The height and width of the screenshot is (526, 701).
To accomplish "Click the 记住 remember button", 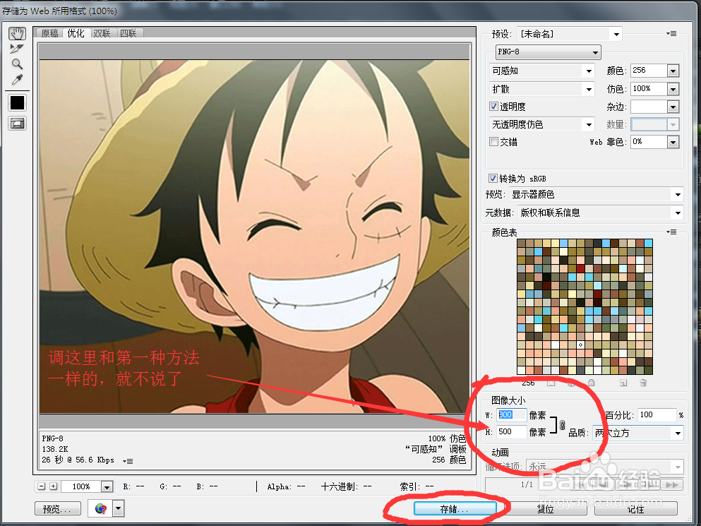I will [636, 508].
